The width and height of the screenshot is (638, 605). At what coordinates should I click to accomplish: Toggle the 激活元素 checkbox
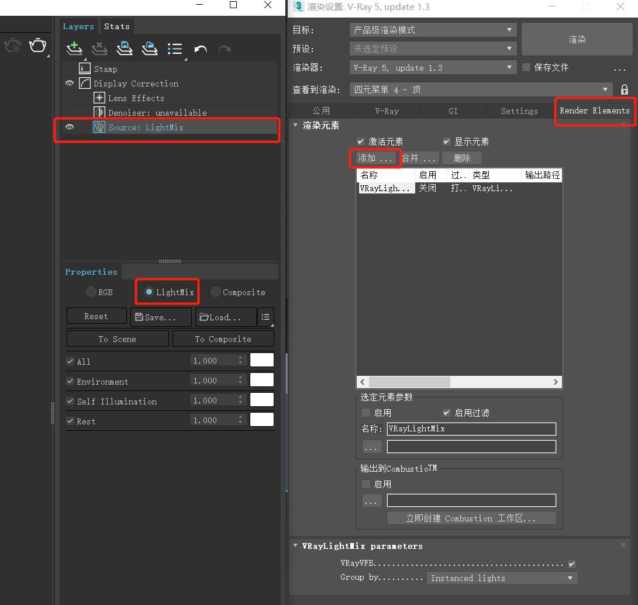(x=360, y=141)
